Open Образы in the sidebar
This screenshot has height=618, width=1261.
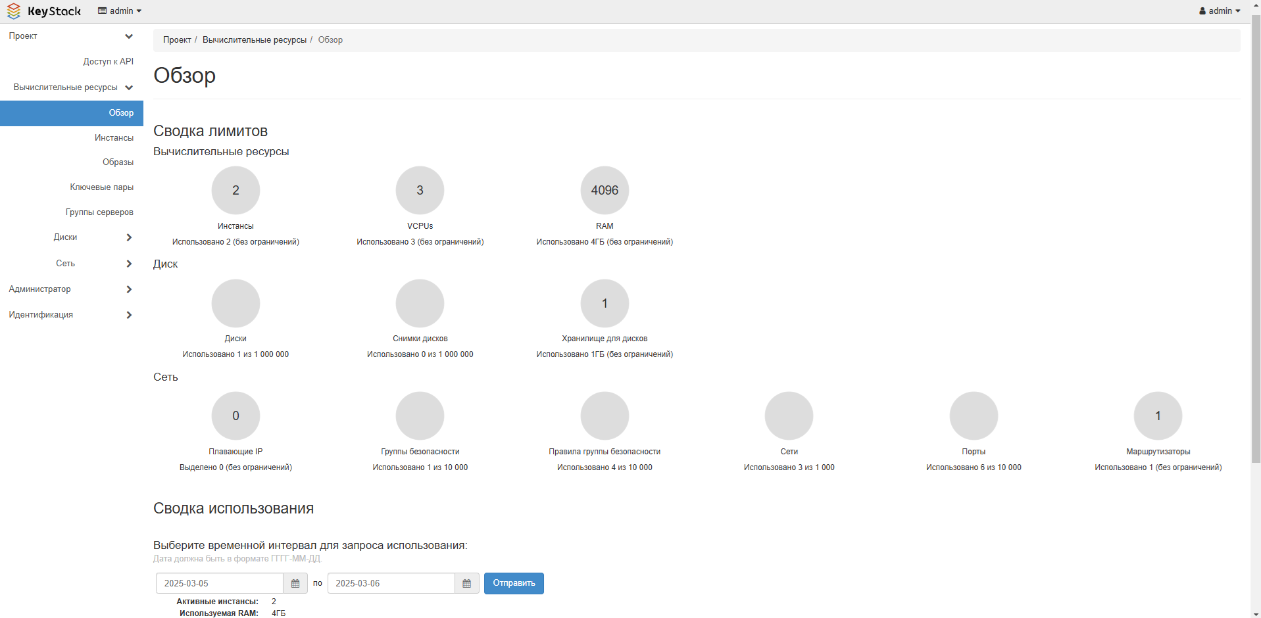pyautogui.click(x=118, y=162)
